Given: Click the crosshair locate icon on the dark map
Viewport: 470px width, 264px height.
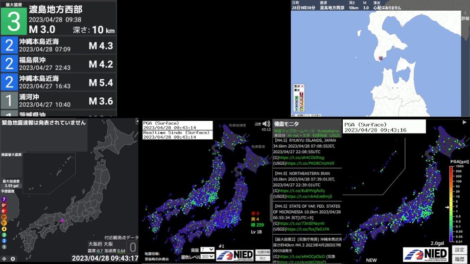Looking at the screenshot, I should [4, 259].
